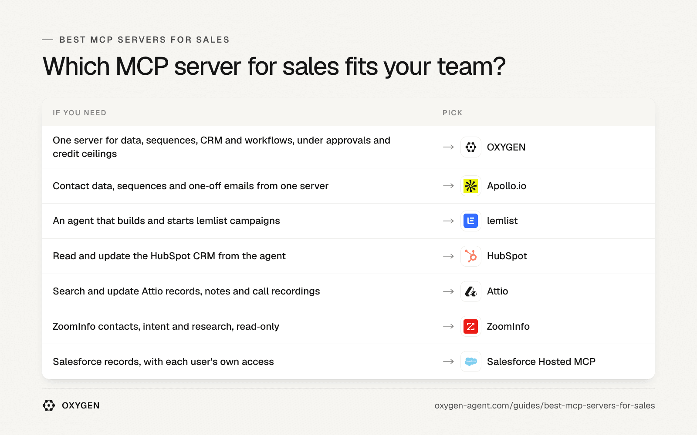Screen dimensions: 697x435
Task: Select the OXYGEN pick name in the table
Action: point(506,147)
